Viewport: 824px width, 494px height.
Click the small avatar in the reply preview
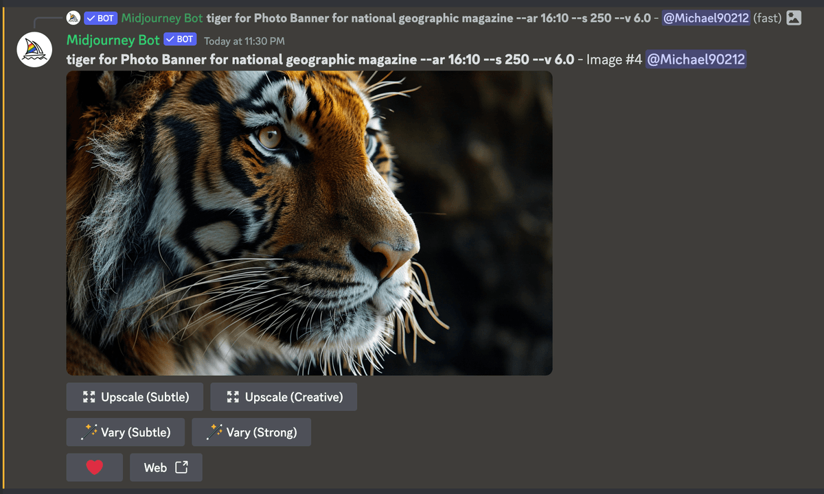[x=73, y=19]
